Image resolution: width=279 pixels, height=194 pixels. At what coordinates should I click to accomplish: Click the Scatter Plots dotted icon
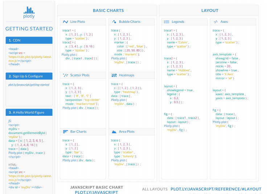pyautogui.click(x=65, y=75)
